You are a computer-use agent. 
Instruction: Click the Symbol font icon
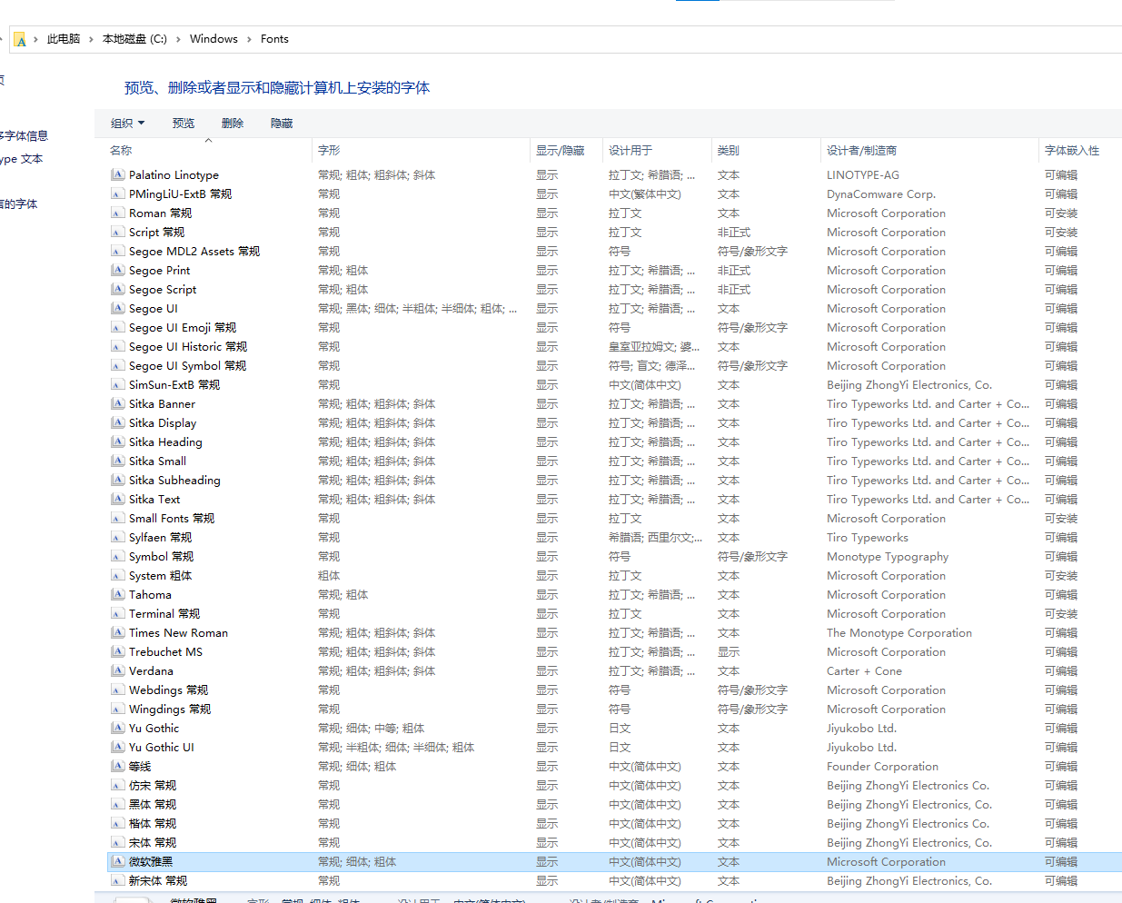click(x=118, y=556)
